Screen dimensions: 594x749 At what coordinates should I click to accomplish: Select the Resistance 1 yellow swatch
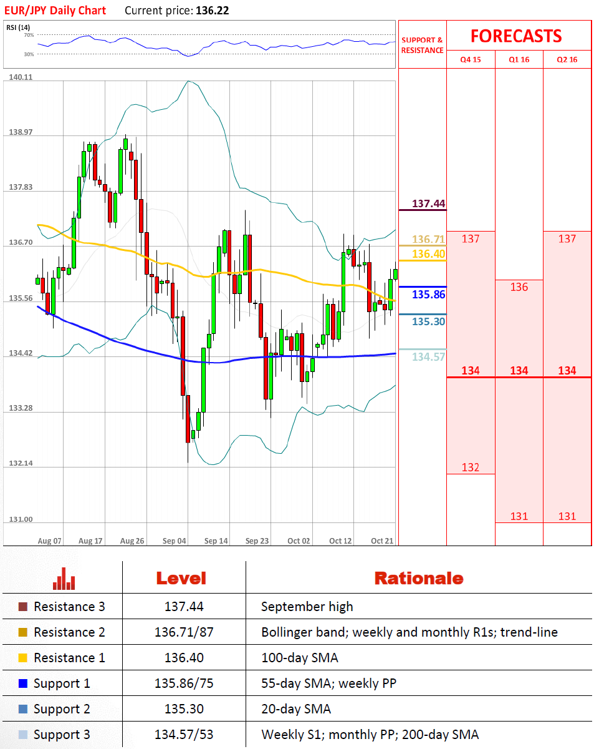click(23, 658)
